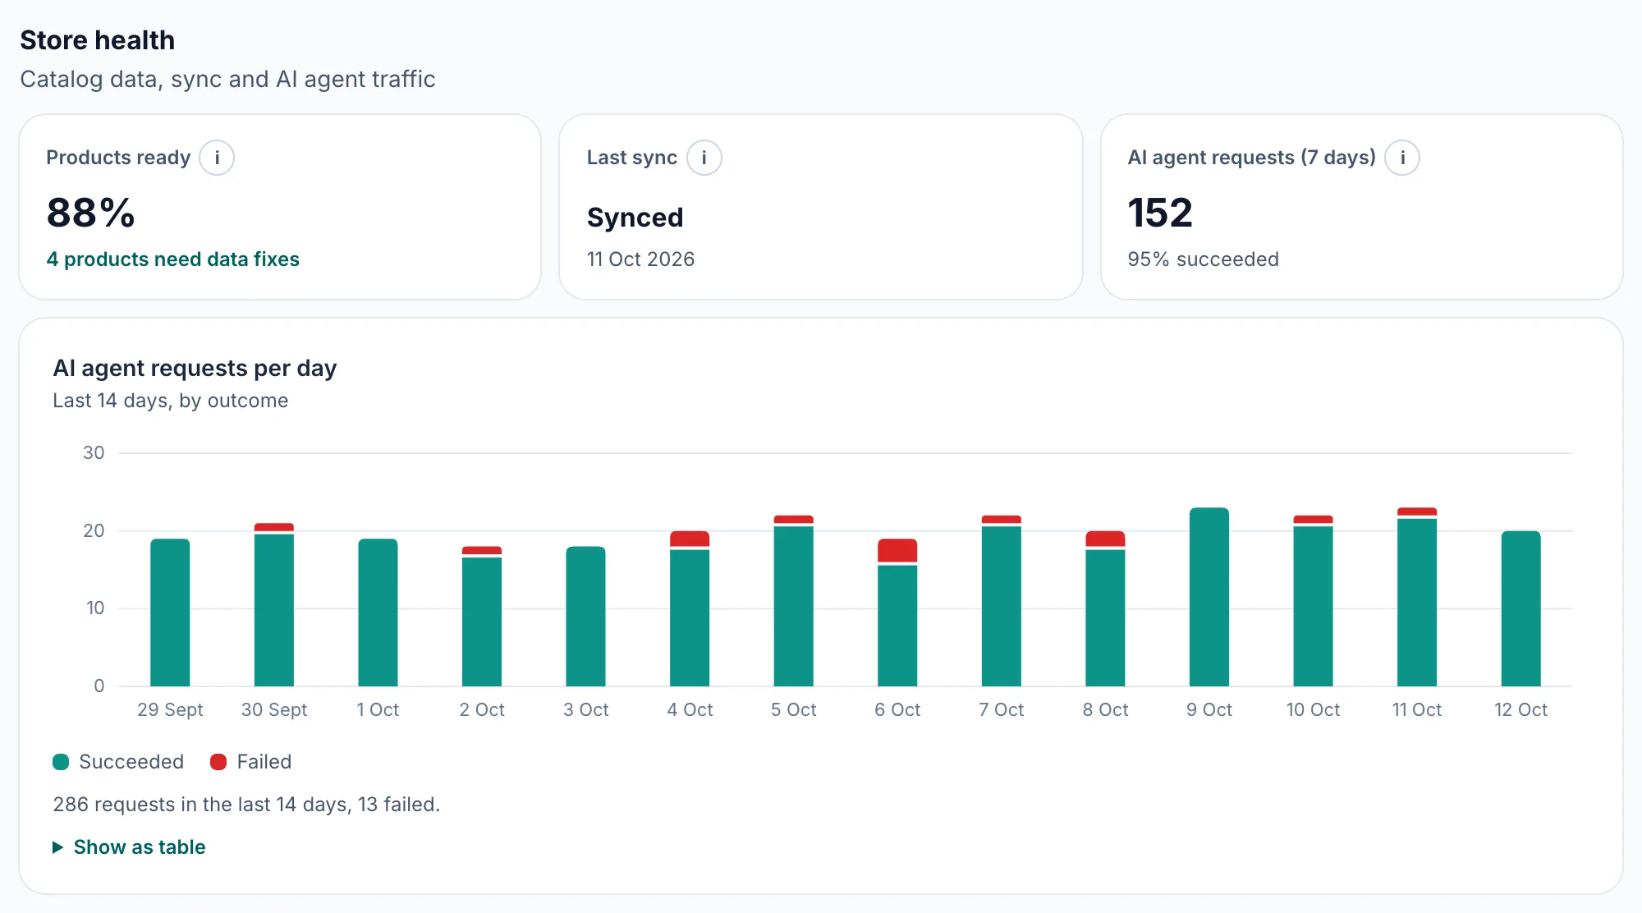
Task: Open the '4 products need data fixes' link
Action: coord(173,259)
